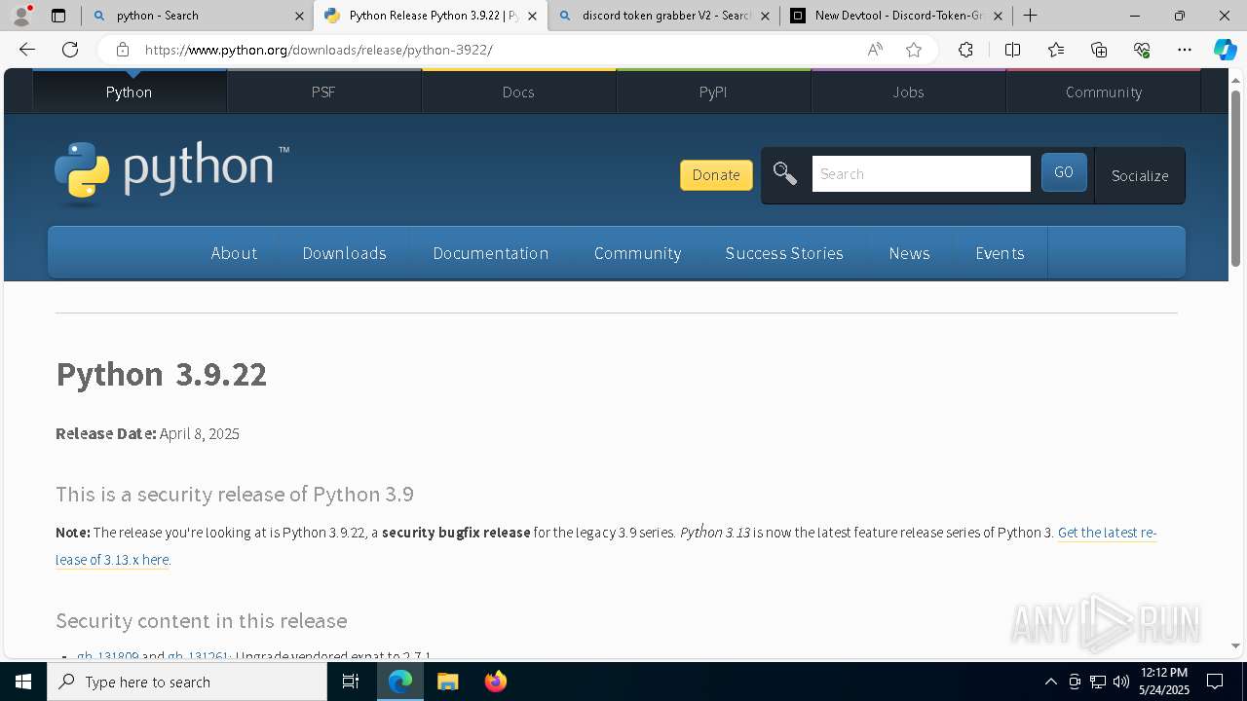This screenshot has height=701, width=1247.
Task: Click the yellow Donate button
Action: click(716, 175)
